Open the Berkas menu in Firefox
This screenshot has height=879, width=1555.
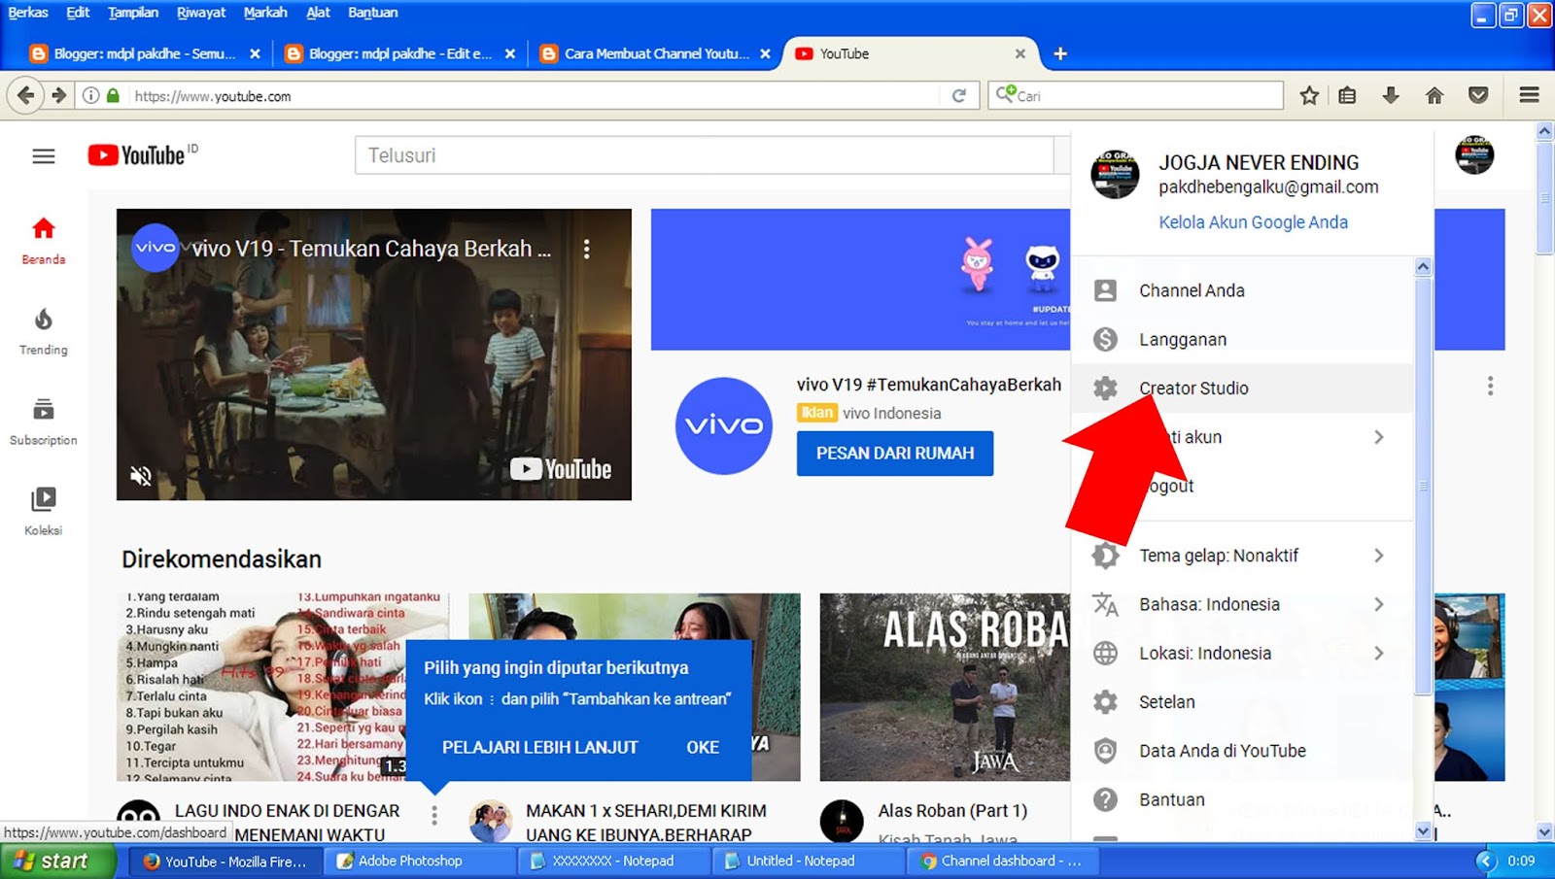28,13
